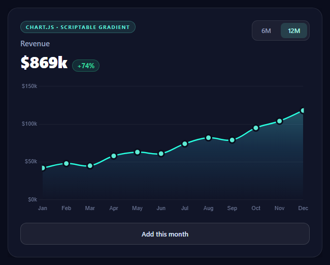
Task: Click the May x-axis label
Action: point(137,209)
